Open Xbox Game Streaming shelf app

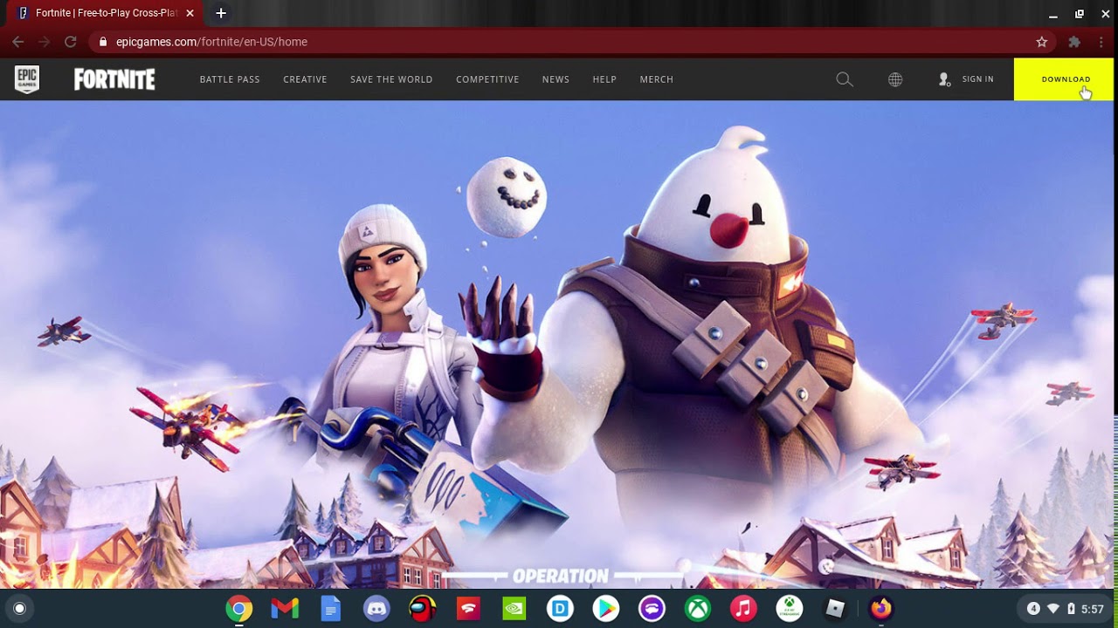790,609
